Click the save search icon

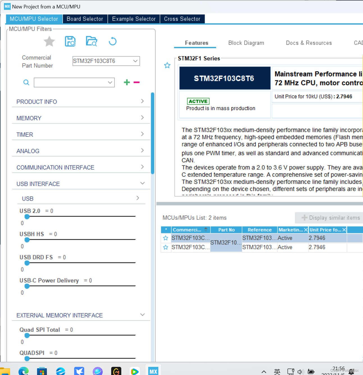pos(70,41)
